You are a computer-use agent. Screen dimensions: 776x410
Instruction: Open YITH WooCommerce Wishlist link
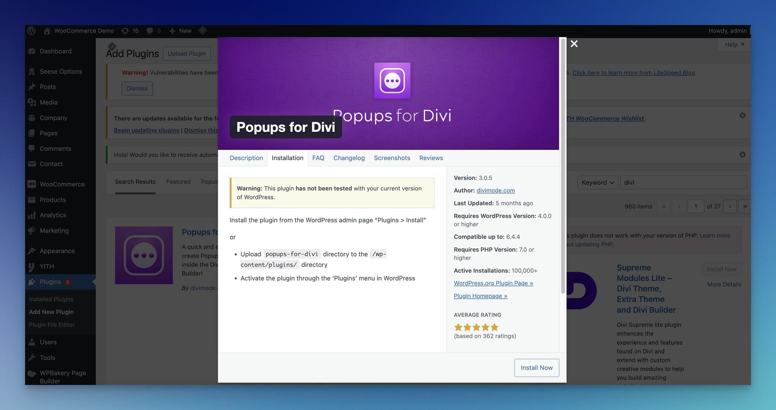605,118
